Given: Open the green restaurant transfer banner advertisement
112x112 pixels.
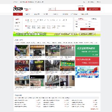Looking at the screenshot, I should [x=57, y=34].
